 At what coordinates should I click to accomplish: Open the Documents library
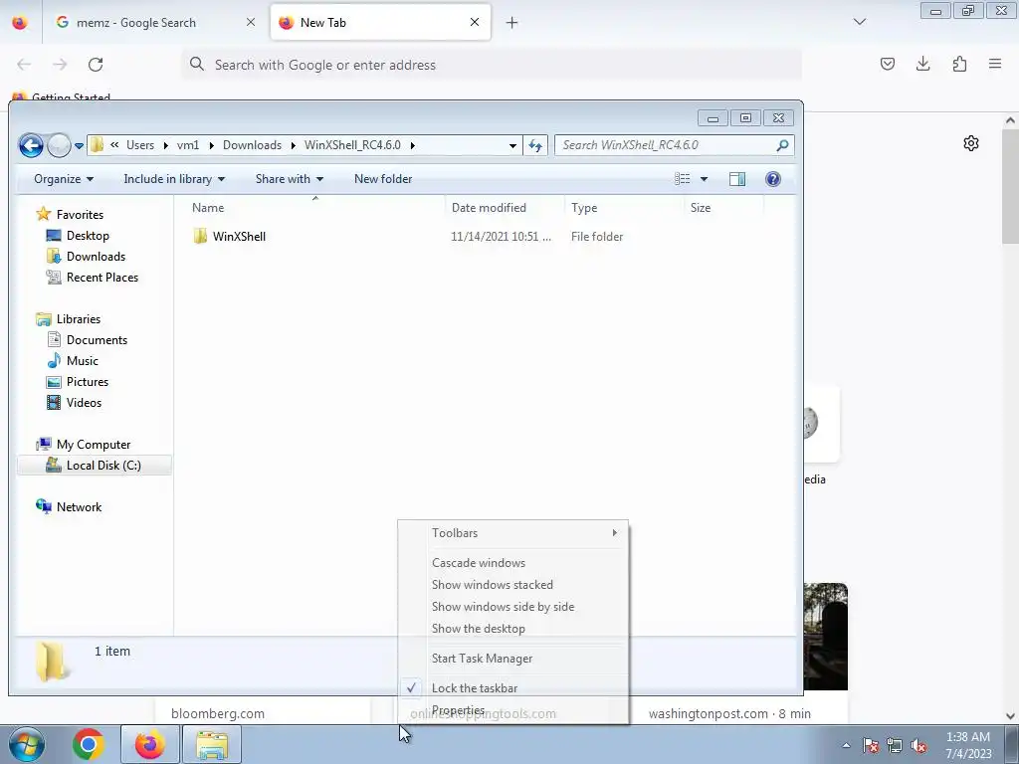pyautogui.click(x=88, y=340)
